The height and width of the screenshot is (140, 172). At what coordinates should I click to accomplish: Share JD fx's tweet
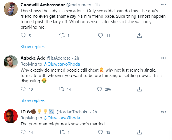point(139,132)
